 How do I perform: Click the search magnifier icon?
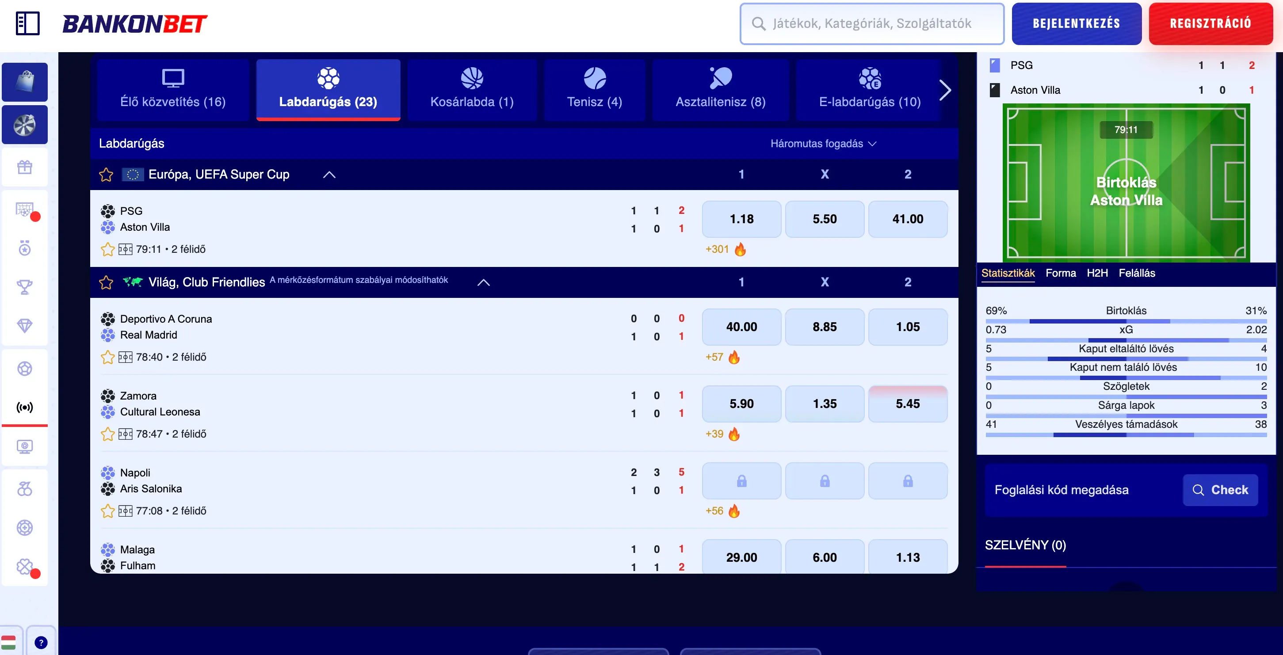click(758, 23)
